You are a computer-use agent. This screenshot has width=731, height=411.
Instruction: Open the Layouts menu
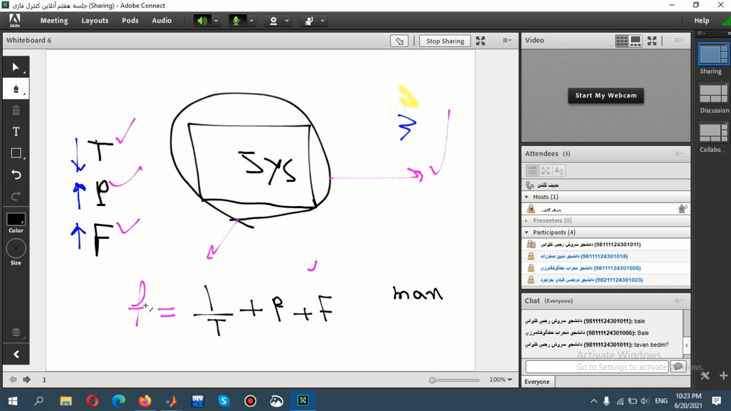click(95, 21)
